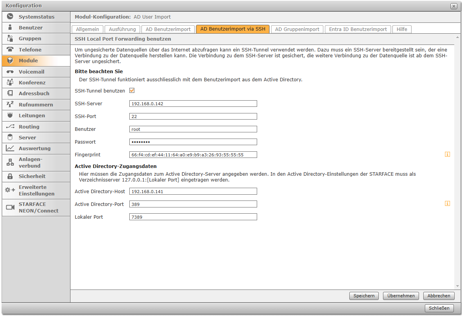Select the Voicemail cassette icon
This screenshot has height=317, width=462.
(10, 72)
